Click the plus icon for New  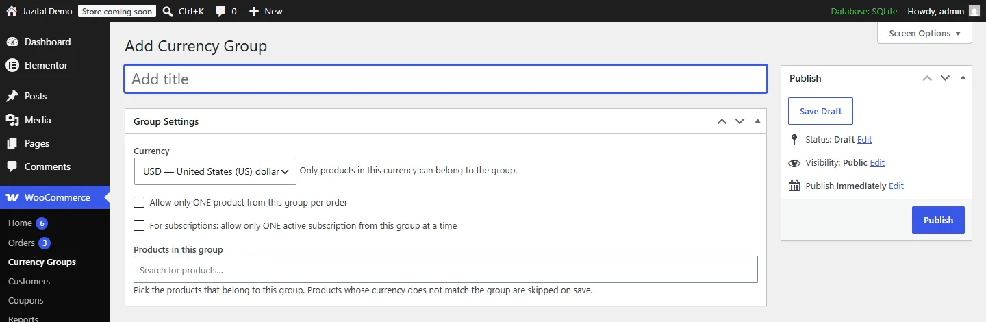point(254,11)
